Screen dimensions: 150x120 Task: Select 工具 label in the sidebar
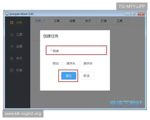click(x=19, y=34)
